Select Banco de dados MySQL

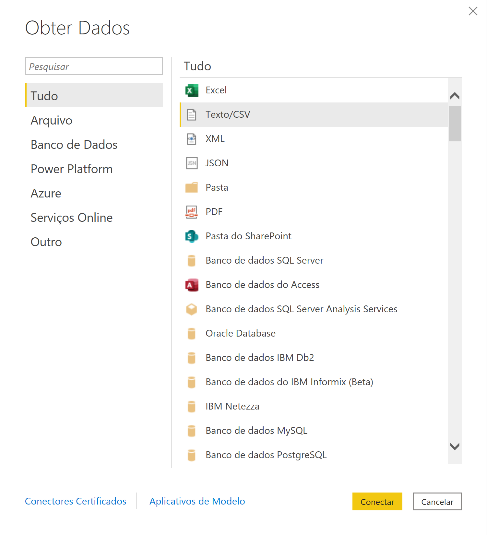(314, 431)
